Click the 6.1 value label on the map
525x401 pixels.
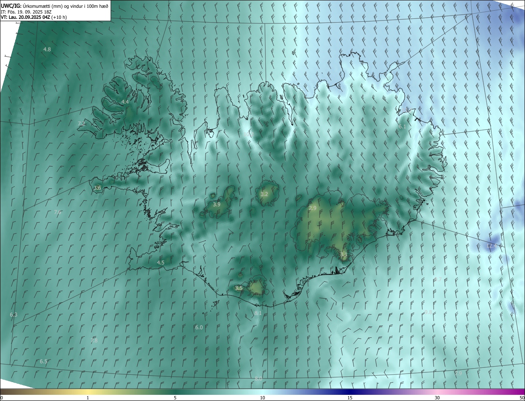click(402, 127)
